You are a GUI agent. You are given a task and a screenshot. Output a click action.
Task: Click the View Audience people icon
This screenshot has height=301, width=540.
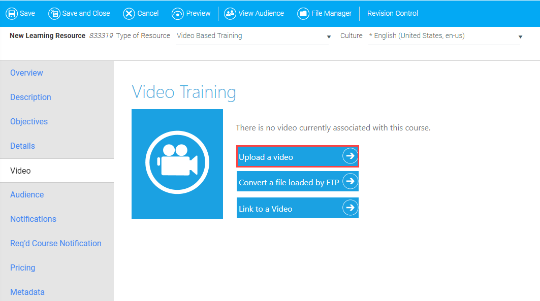click(230, 14)
